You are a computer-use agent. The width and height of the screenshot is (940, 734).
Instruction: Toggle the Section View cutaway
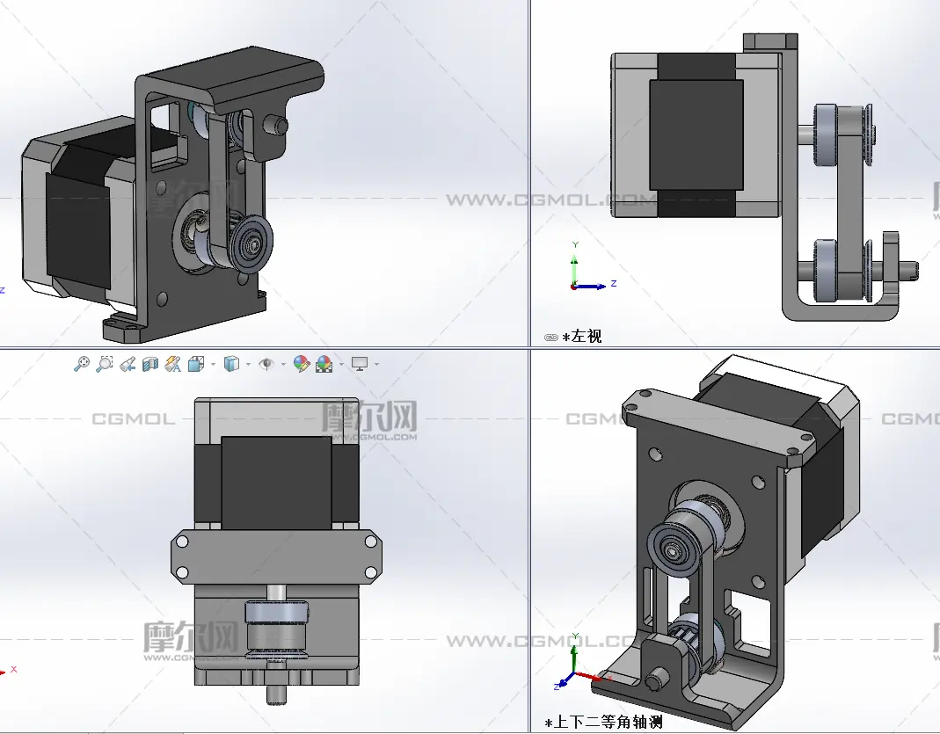tap(149, 363)
